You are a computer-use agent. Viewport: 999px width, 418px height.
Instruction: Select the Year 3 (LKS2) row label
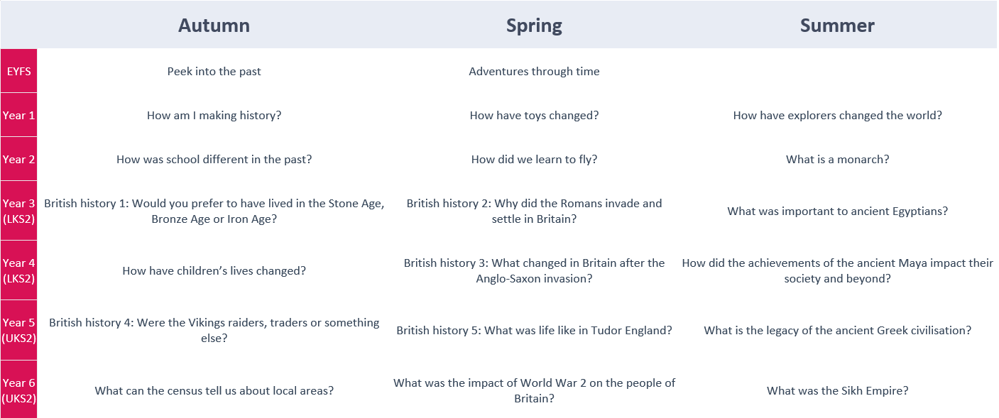point(18,211)
